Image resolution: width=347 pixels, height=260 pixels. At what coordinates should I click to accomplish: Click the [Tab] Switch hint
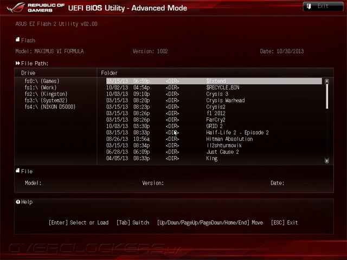pos(133,223)
